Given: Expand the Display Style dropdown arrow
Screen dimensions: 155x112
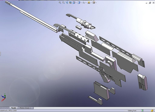Looking at the screenshot, I should pos(81,3).
